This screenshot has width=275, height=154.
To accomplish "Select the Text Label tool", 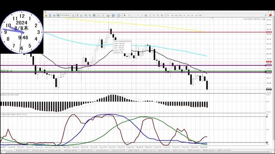I will click(158, 15).
